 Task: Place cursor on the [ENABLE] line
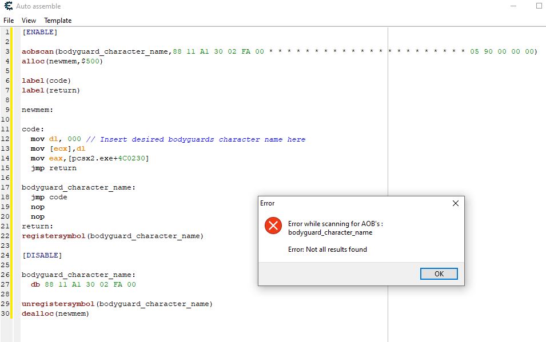pos(40,33)
